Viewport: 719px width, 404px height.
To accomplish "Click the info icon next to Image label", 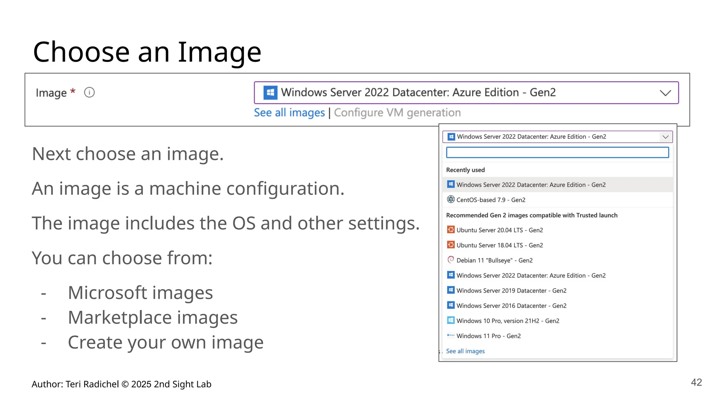I will click(x=89, y=93).
